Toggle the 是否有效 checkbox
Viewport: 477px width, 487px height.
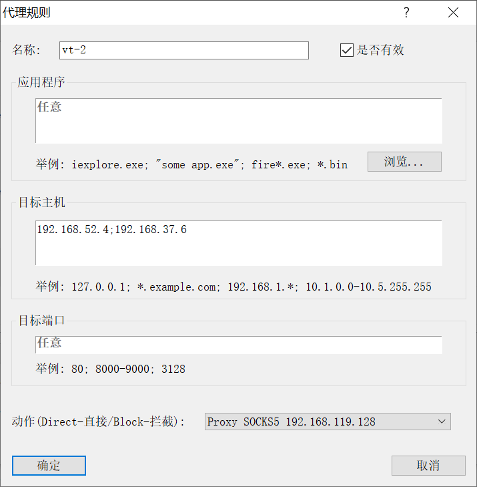tap(346, 50)
